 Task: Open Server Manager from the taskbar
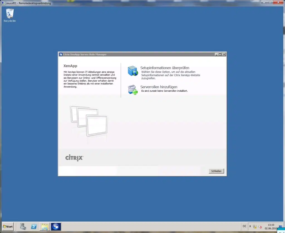pos(23,226)
